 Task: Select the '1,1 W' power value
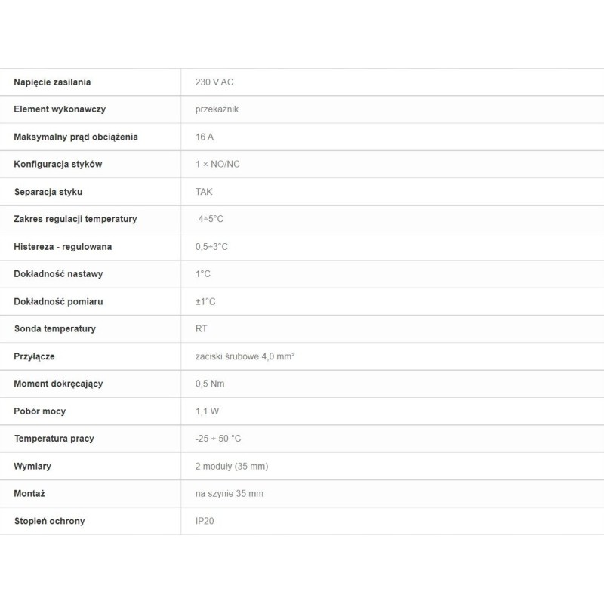(x=207, y=411)
